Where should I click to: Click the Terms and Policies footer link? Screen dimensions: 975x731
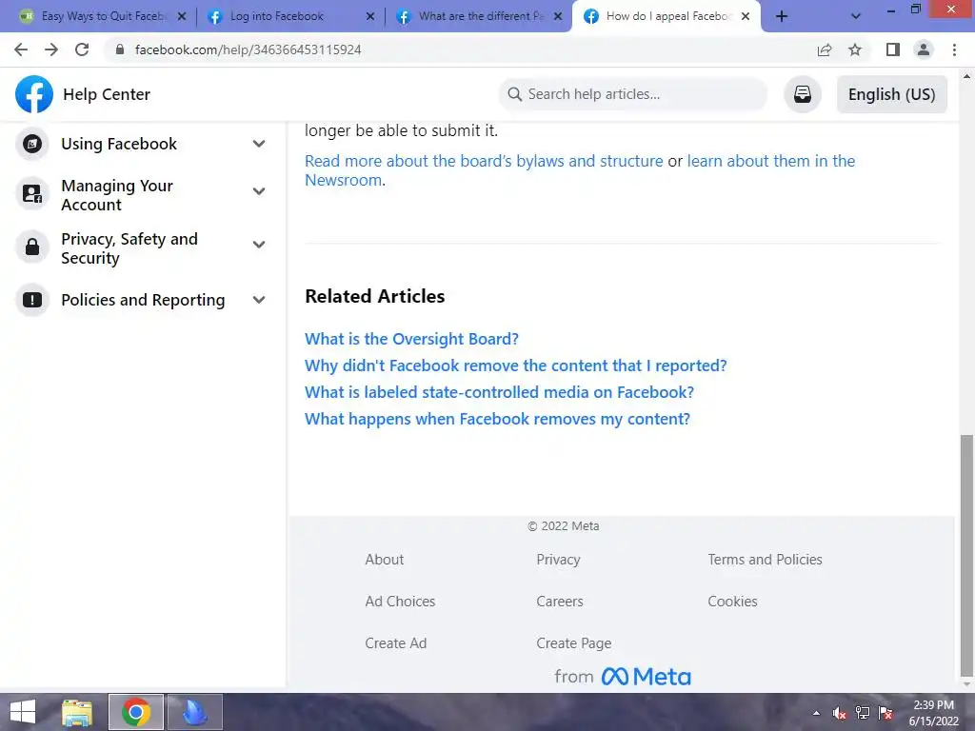coord(765,560)
